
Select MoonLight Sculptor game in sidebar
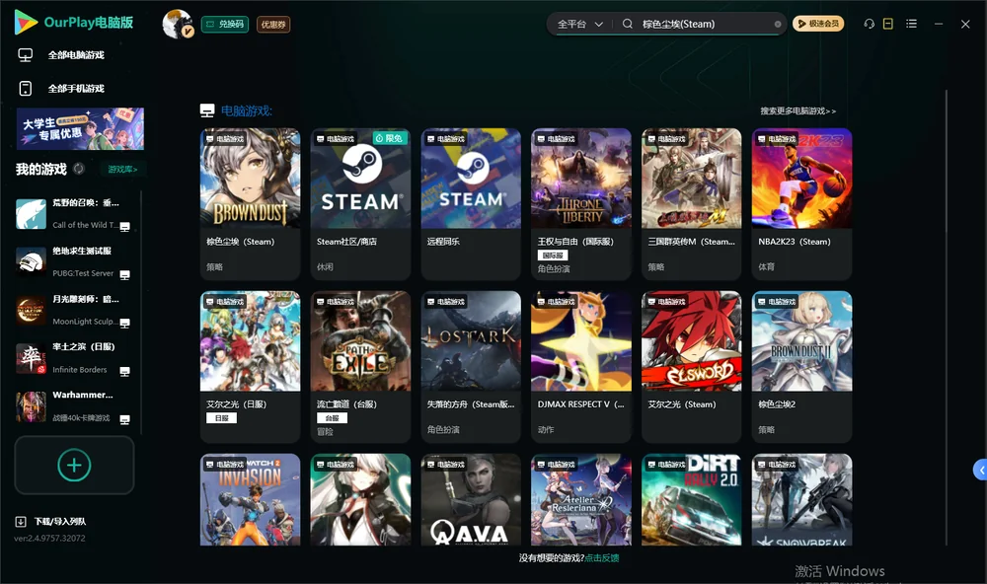click(x=74, y=310)
